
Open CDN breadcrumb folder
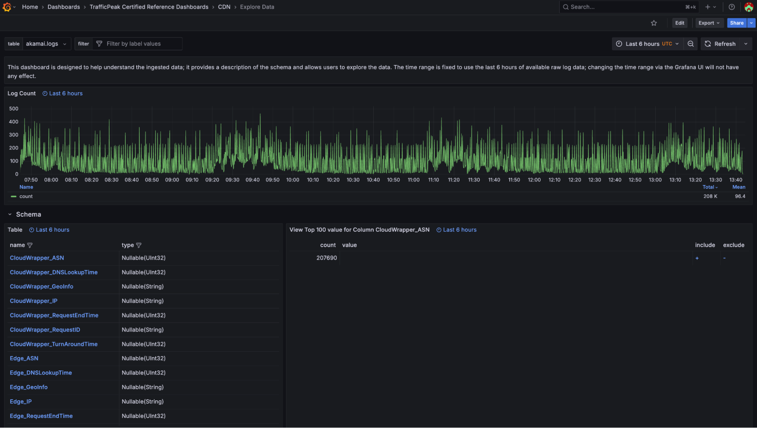pos(224,7)
